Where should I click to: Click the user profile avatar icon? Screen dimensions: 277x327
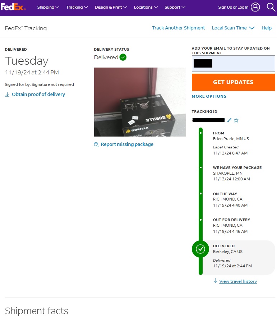(x=255, y=7)
